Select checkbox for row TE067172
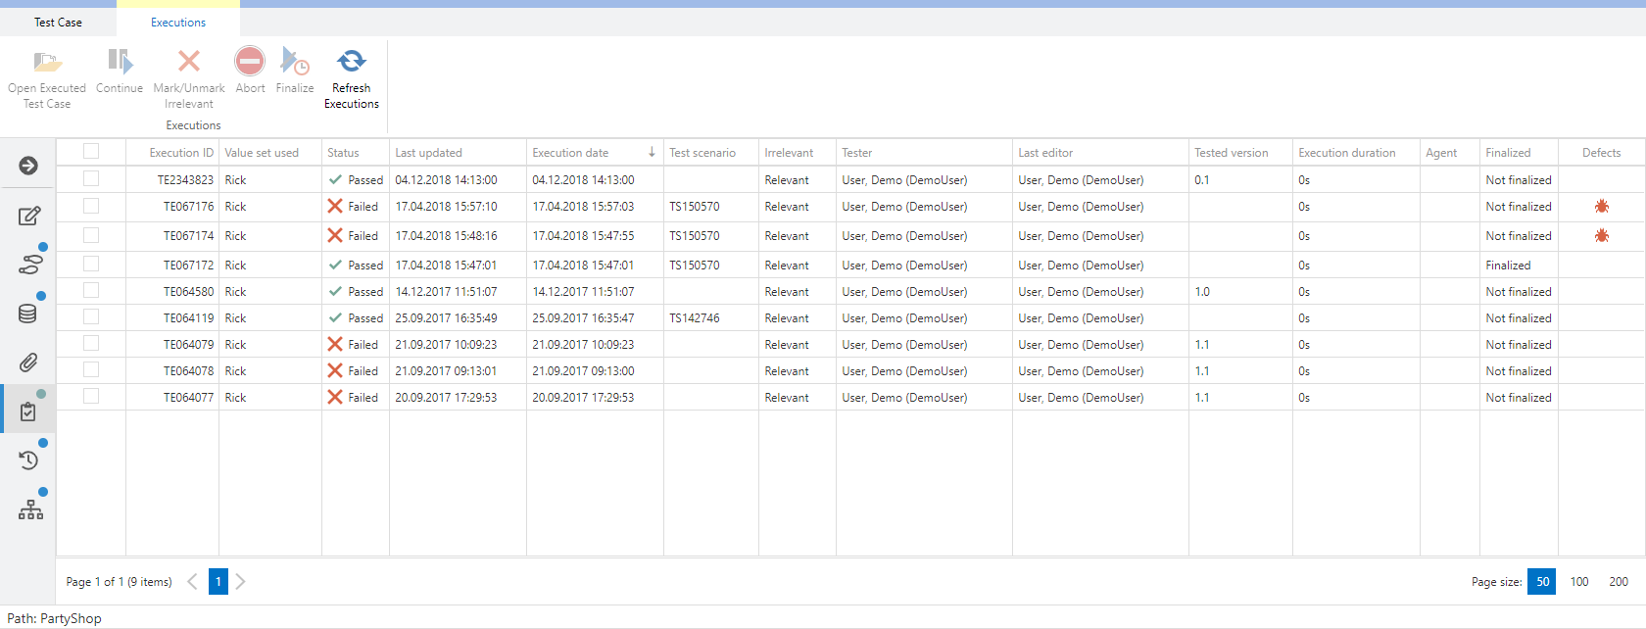1646x629 pixels. click(x=91, y=264)
